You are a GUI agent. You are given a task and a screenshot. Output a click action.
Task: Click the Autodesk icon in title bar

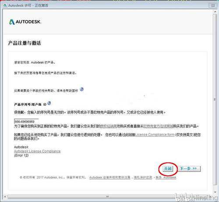5,5
